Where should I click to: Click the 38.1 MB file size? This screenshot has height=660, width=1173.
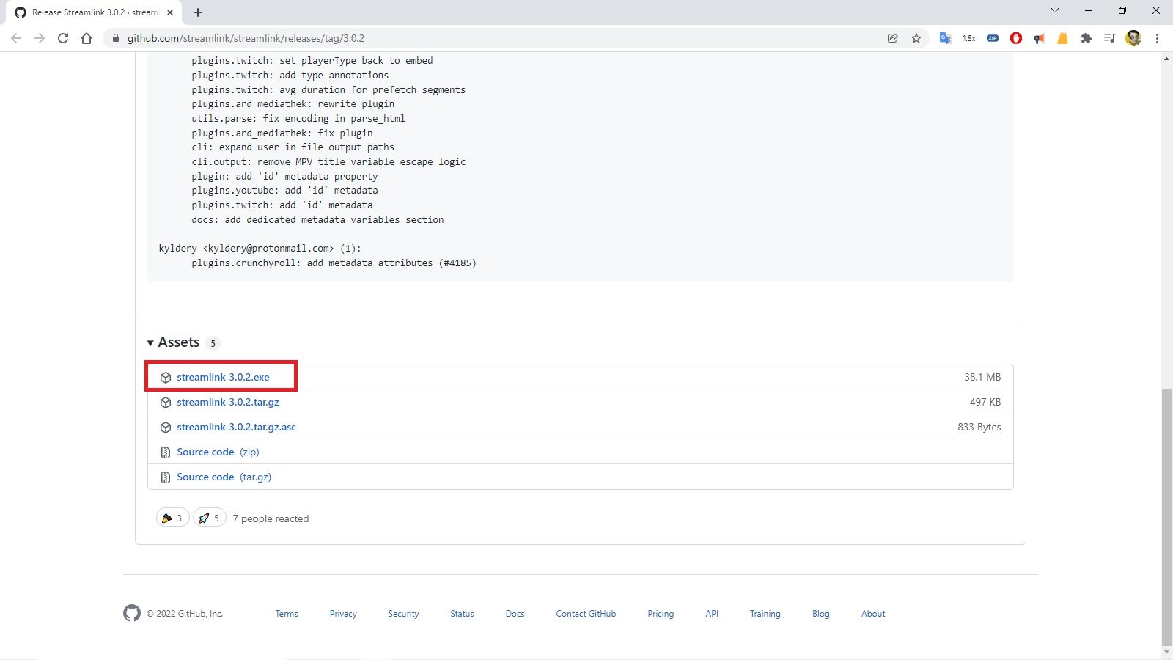click(982, 377)
